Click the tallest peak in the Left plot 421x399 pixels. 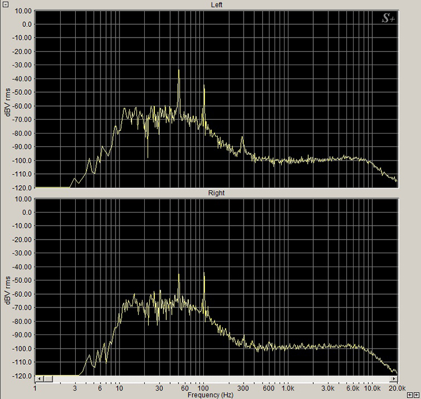click(179, 71)
